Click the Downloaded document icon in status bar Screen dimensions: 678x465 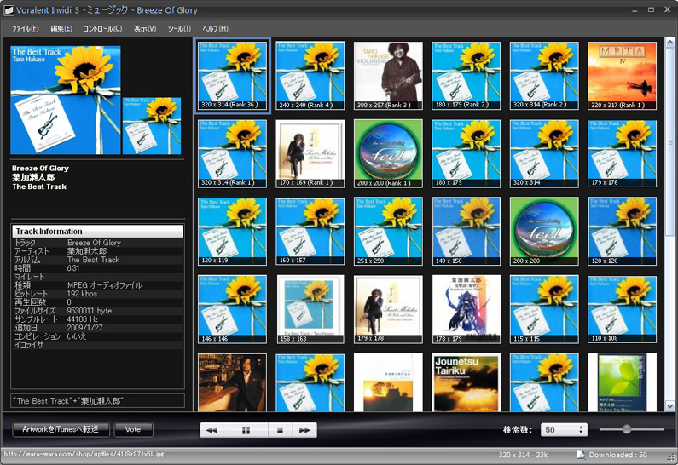[x=581, y=455]
